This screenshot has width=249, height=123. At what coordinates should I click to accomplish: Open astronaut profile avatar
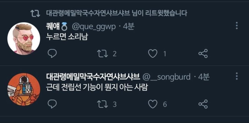[24, 89]
